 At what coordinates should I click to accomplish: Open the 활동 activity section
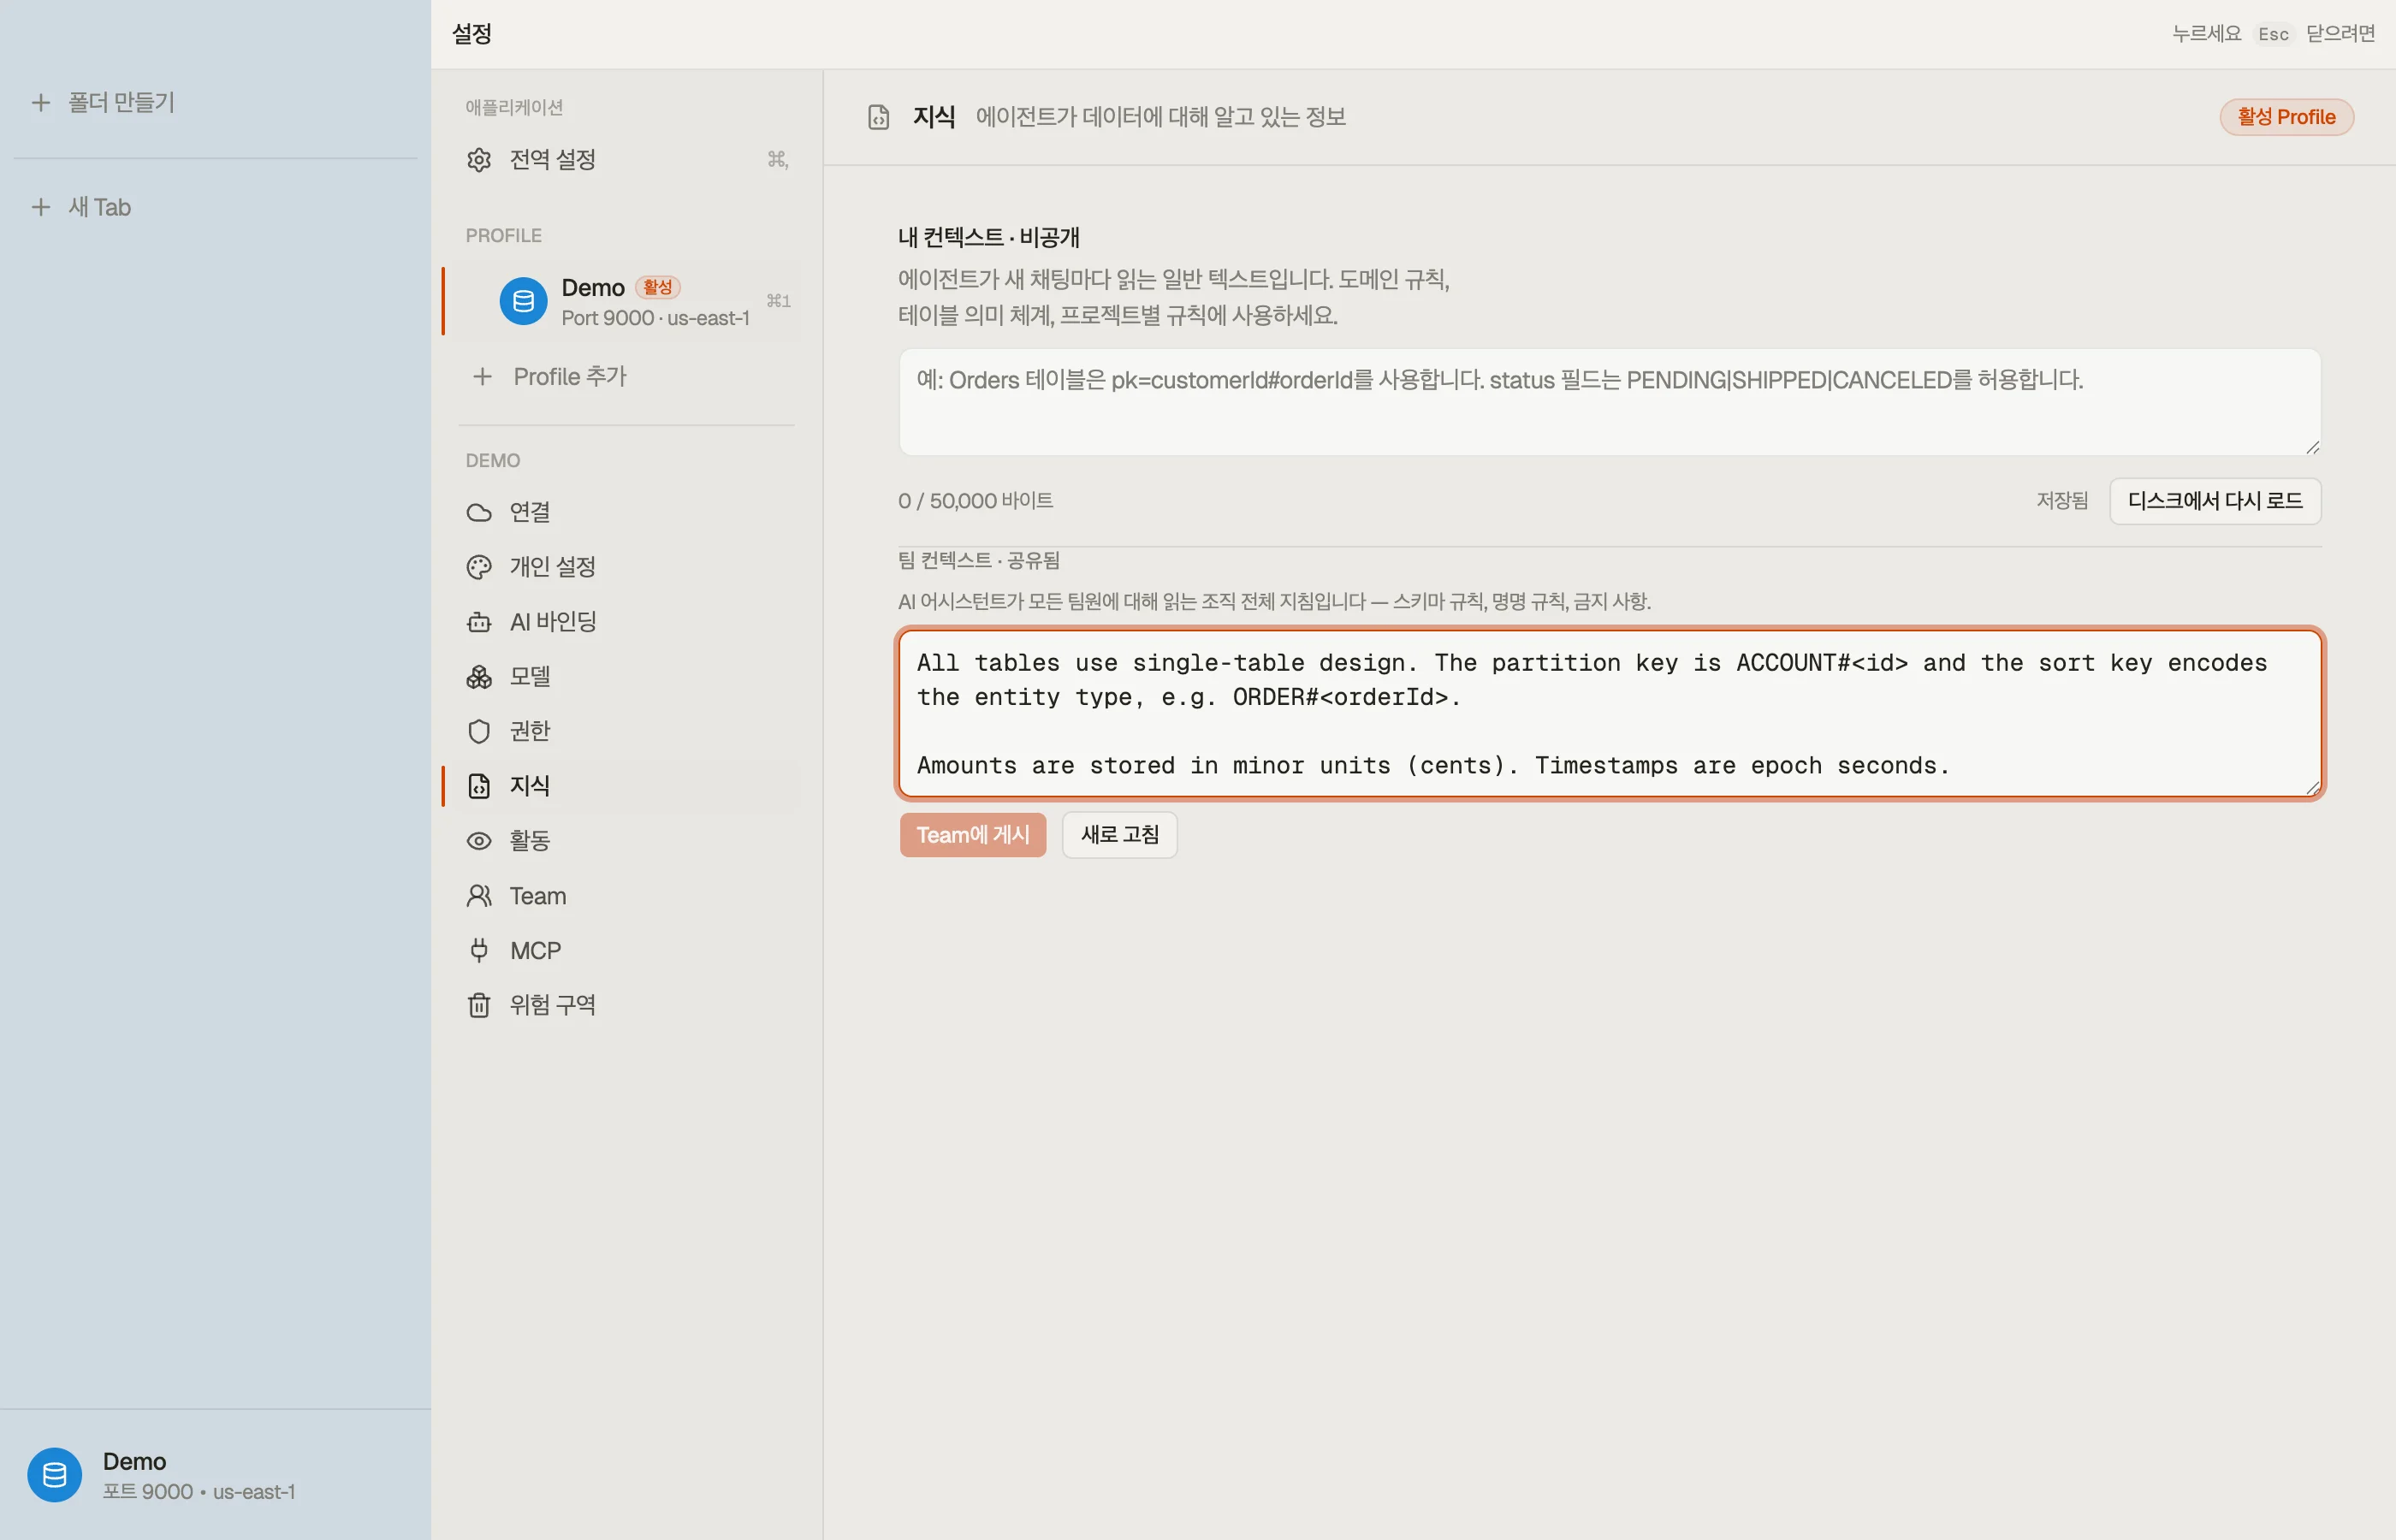[x=626, y=841]
